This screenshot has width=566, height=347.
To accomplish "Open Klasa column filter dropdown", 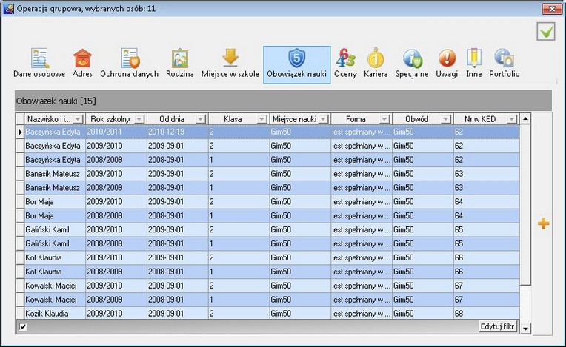I will tap(262, 119).
